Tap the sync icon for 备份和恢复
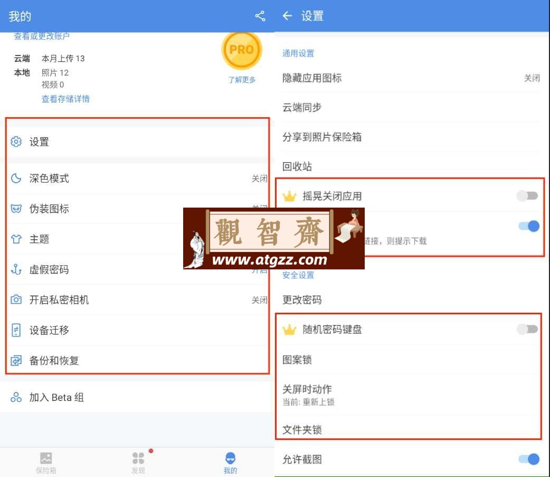Viewport: 550px width, 477px height. [16, 360]
